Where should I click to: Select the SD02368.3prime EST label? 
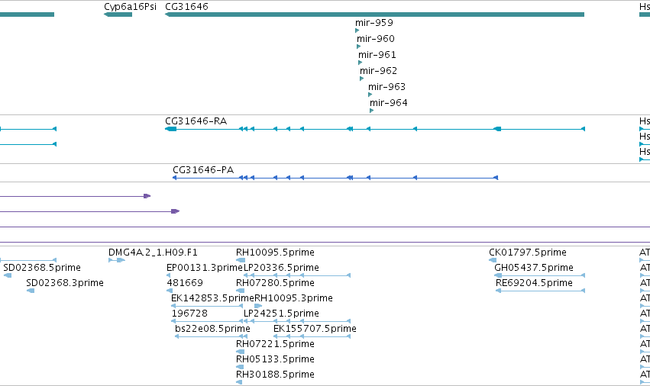pos(65,283)
